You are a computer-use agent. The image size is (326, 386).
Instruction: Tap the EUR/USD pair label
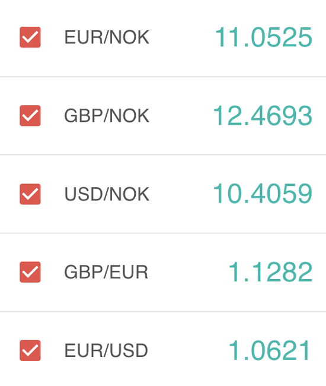(x=106, y=350)
